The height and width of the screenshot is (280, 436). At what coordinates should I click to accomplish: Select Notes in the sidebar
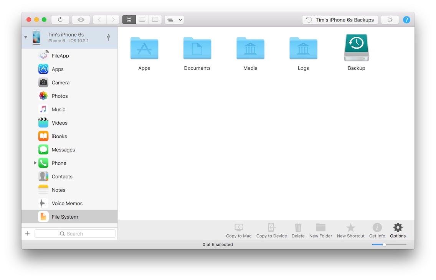click(69, 190)
